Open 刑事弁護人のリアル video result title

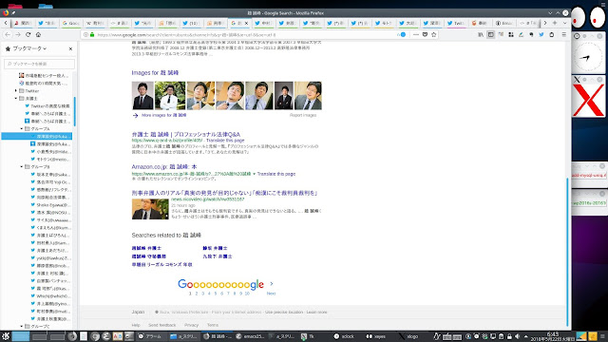coord(224,193)
